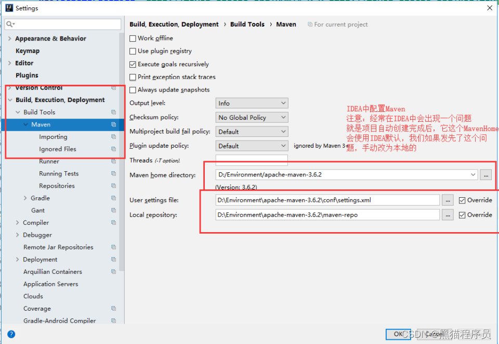
Task: Click the search magnifier icon in settings search
Action: coord(10,24)
